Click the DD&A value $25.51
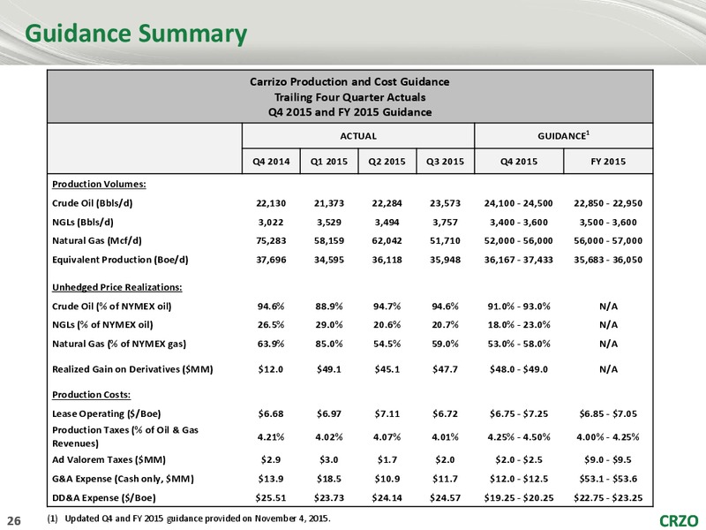The image size is (706, 530). (x=271, y=498)
